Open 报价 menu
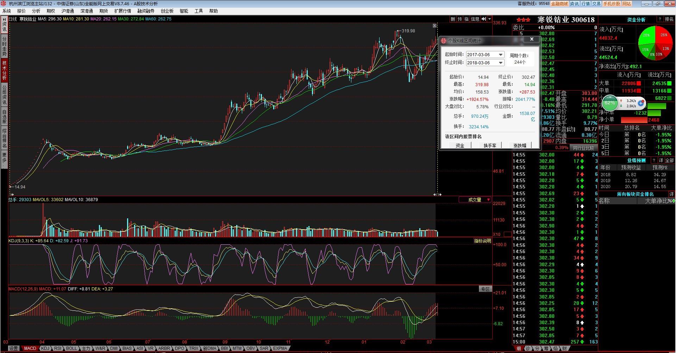 click(21, 11)
